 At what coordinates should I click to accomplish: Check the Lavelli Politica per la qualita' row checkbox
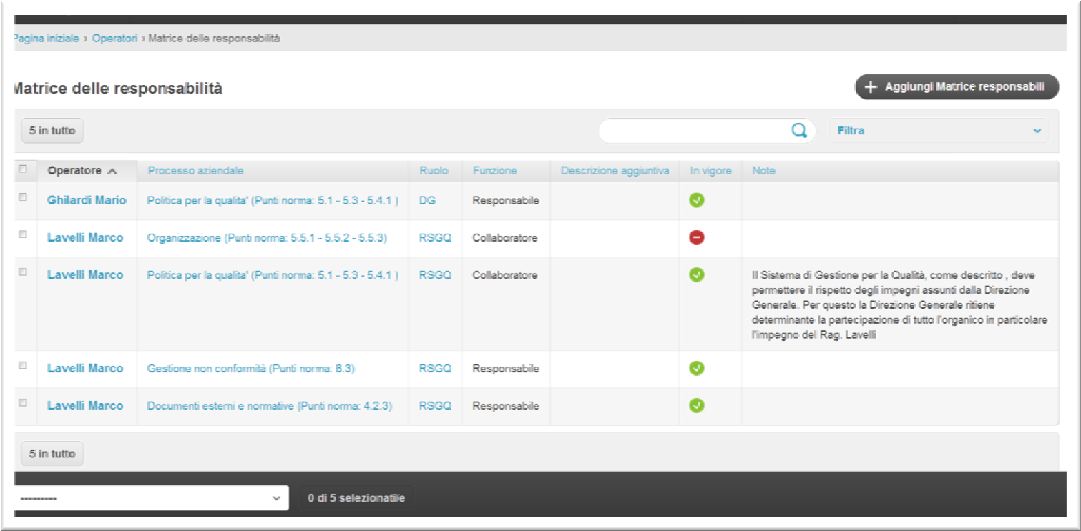pos(23,272)
